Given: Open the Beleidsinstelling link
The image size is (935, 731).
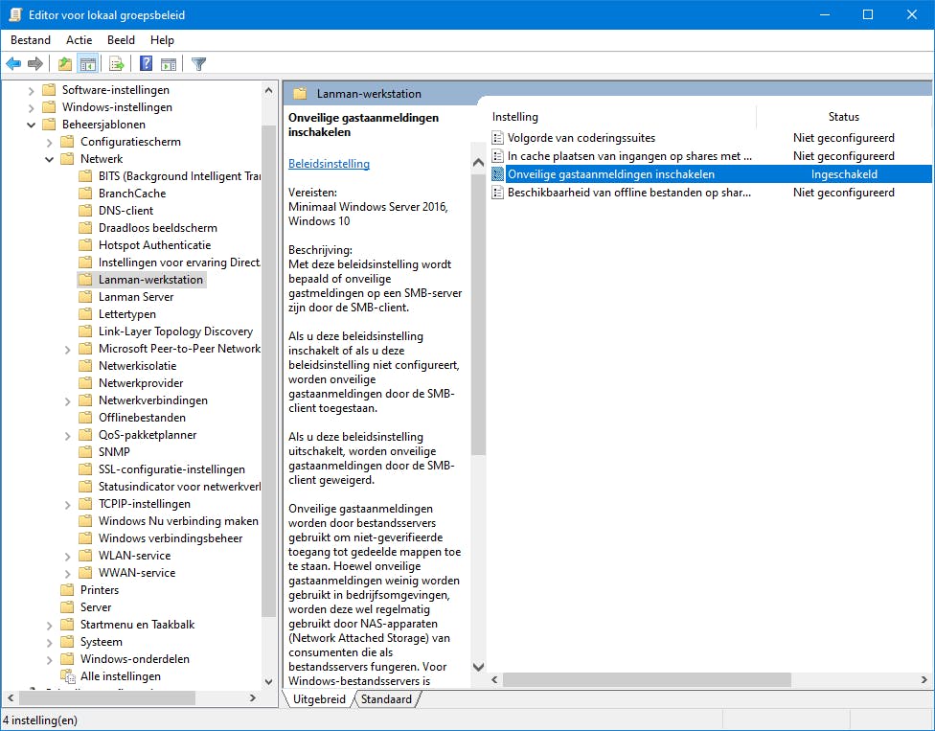Looking at the screenshot, I should [x=330, y=164].
